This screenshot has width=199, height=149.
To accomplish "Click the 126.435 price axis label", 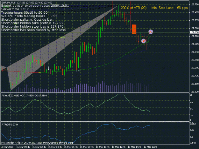I will coord(194,76).
